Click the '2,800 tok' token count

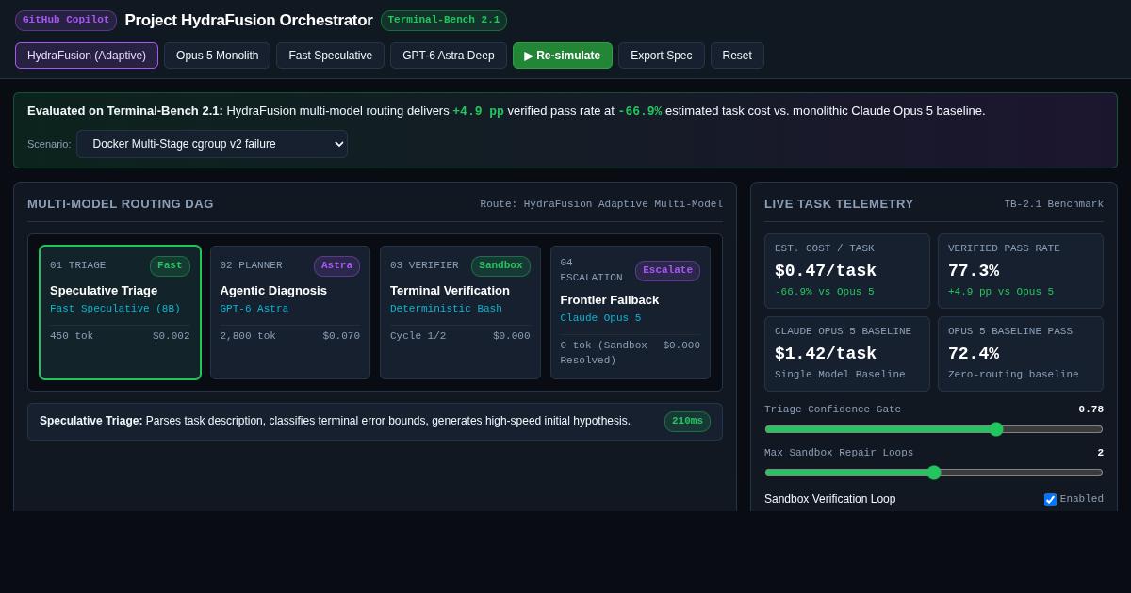coord(248,336)
